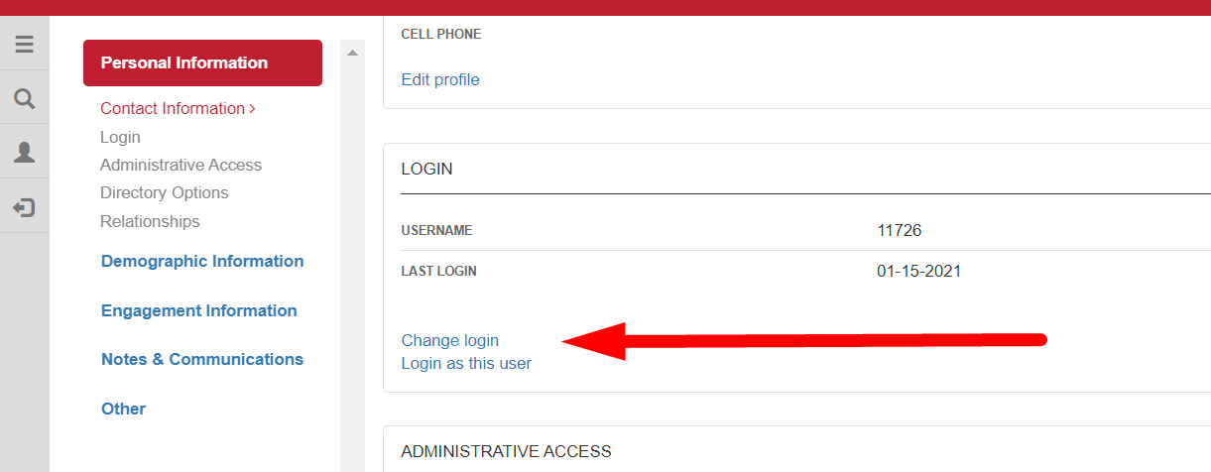Image resolution: width=1211 pixels, height=472 pixels.
Task: Expand Engagement Information section
Action: 199,310
